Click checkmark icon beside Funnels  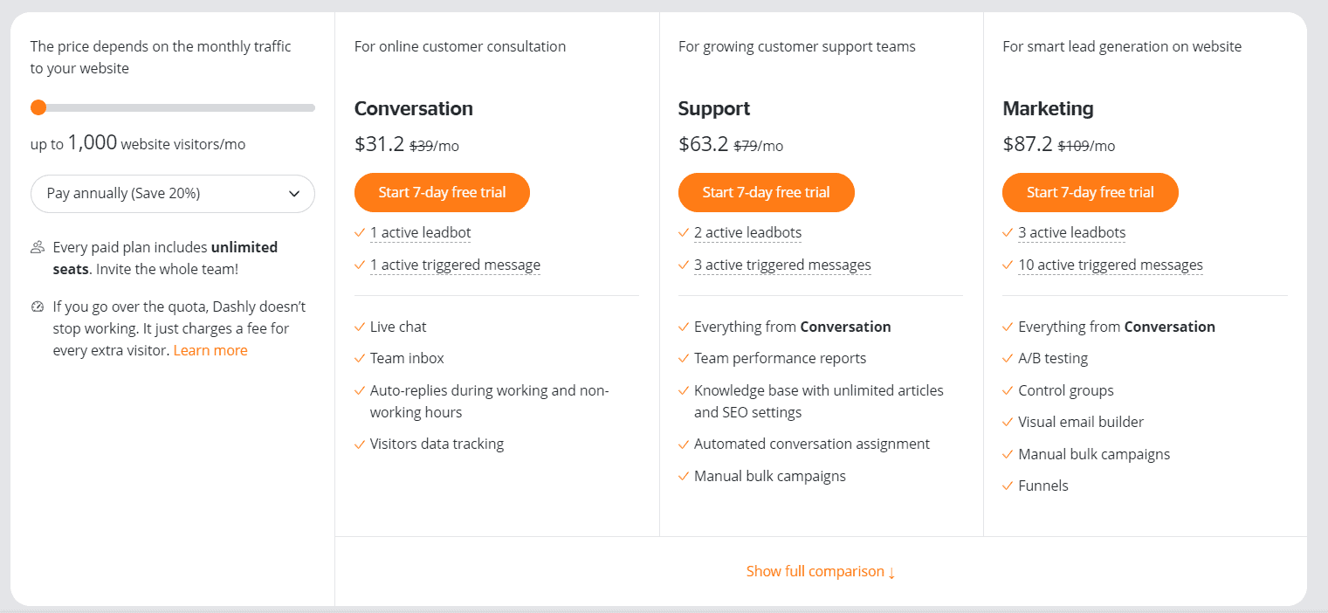(1008, 486)
